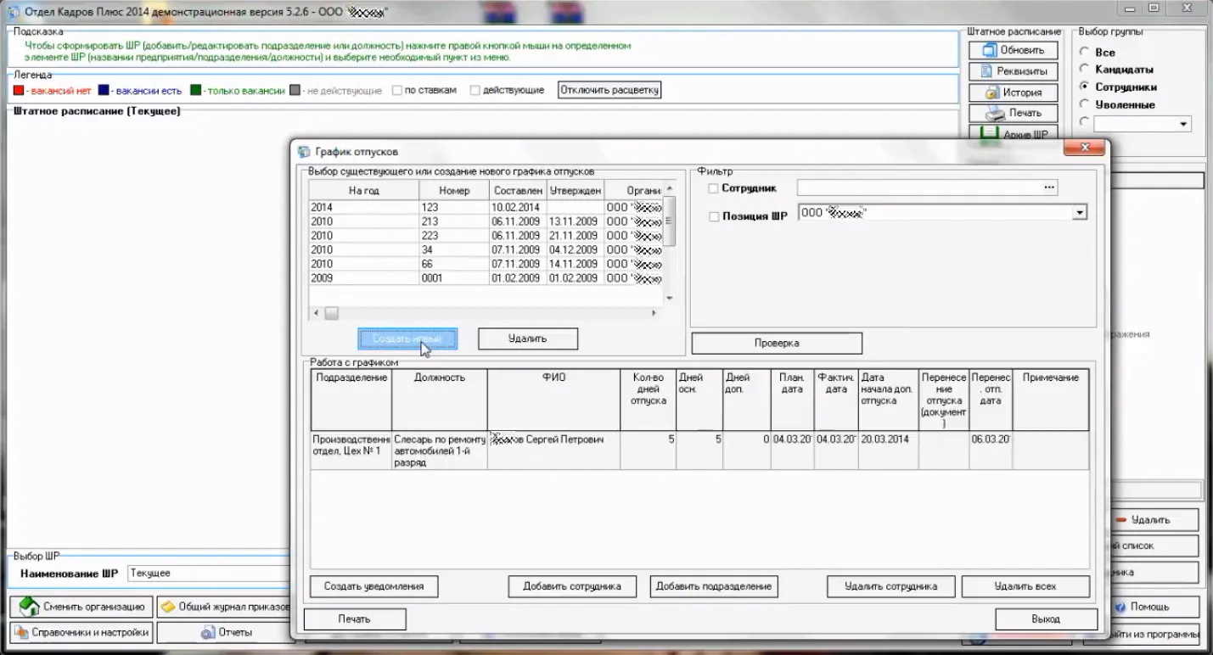Select schedule row with number 213
The image size is (1213, 655).
tap(486, 221)
